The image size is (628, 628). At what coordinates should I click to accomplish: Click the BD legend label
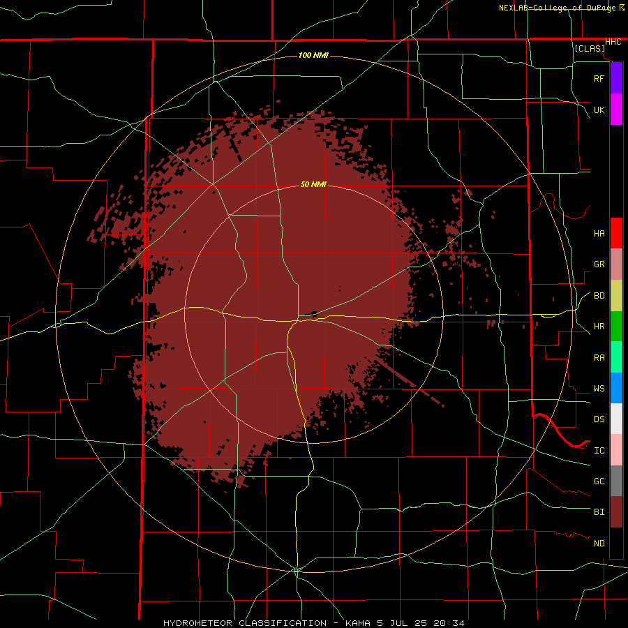[x=599, y=296]
